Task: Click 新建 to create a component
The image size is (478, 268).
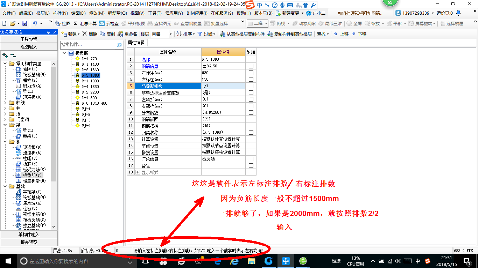Action: click(x=70, y=34)
